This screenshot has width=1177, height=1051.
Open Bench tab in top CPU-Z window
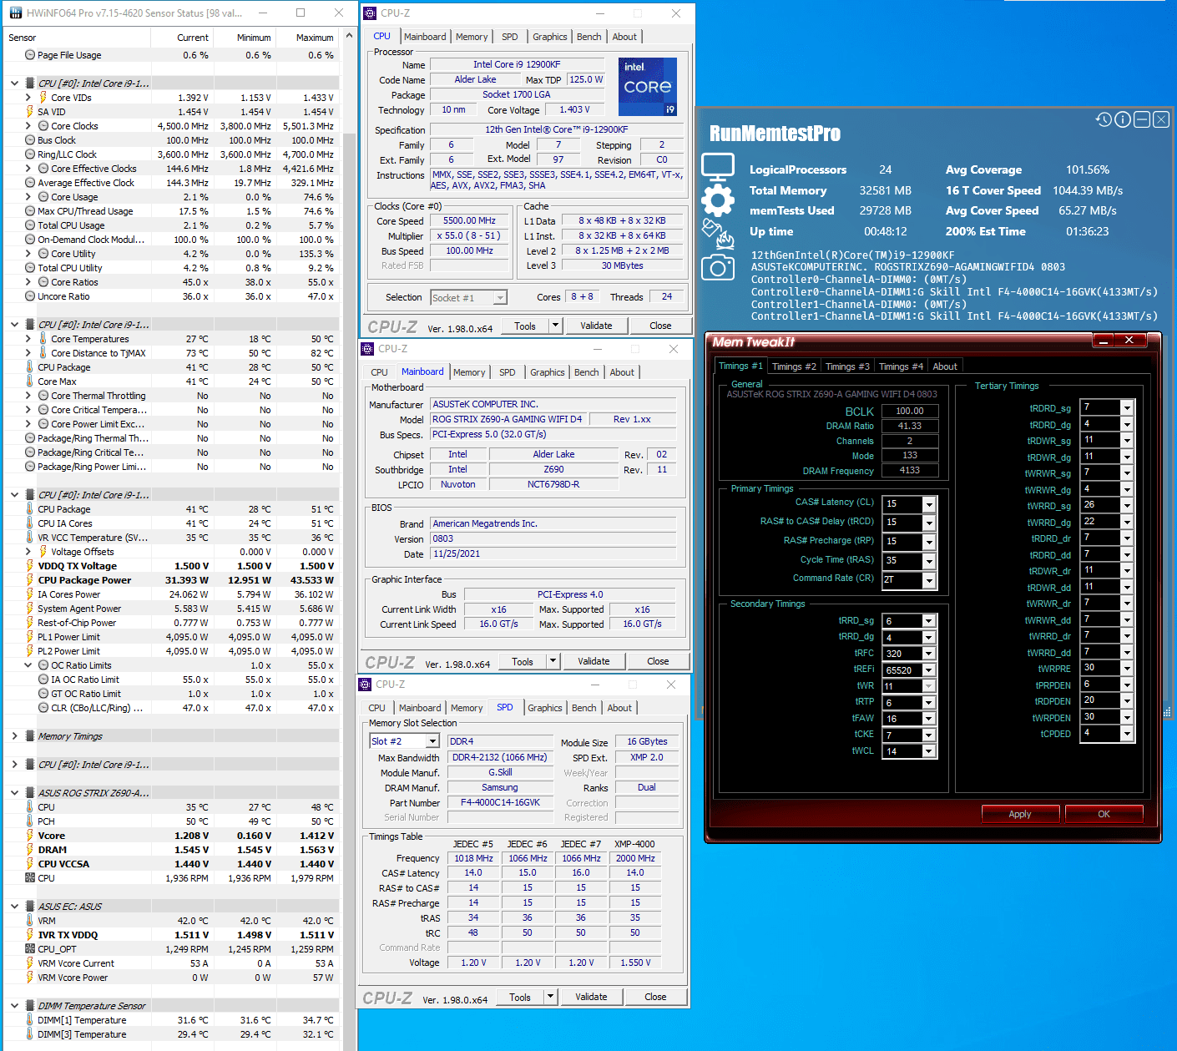pos(588,37)
